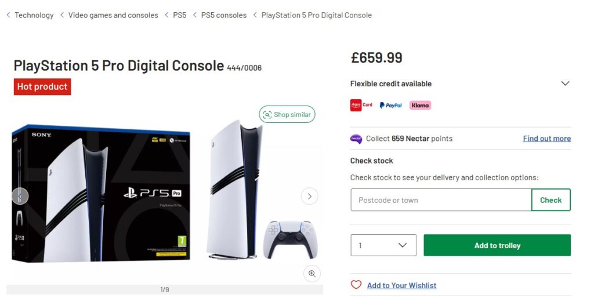The width and height of the screenshot is (594, 298).
Task: Open the quantity dropdown
Action: point(383,245)
